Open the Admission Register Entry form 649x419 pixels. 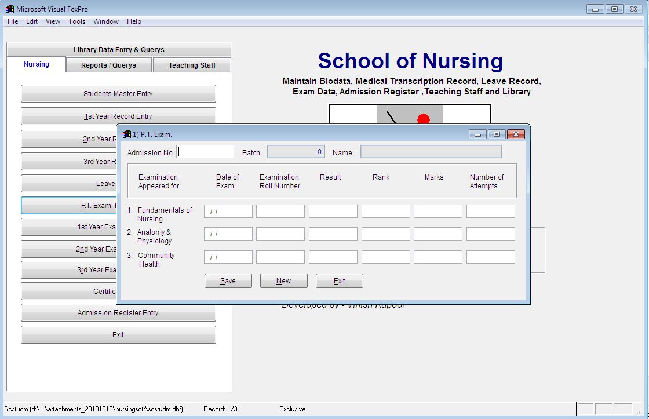[118, 312]
